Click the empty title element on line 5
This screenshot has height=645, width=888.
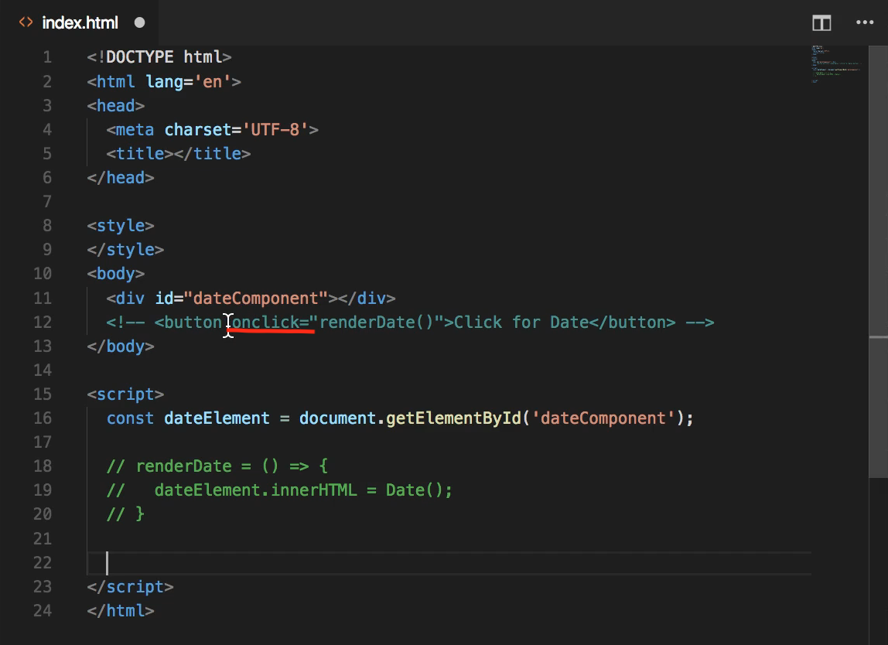pyautogui.click(x=178, y=153)
